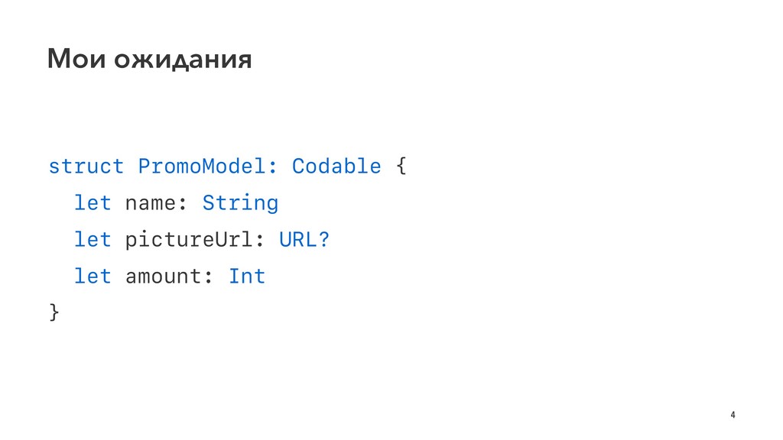This screenshot has height=440, width=783.
Task: Click the closing curly brace
Action: click(54, 312)
